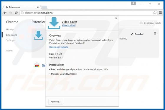
Task: Close the Video Saver details dialog
Action: tap(116, 18)
